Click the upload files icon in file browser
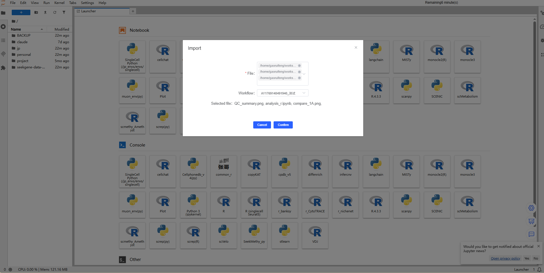 [45, 12]
